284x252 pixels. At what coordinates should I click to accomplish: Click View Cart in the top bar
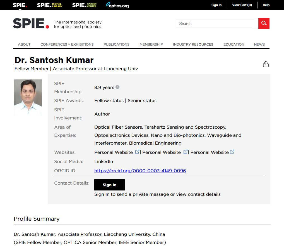[242, 5]
